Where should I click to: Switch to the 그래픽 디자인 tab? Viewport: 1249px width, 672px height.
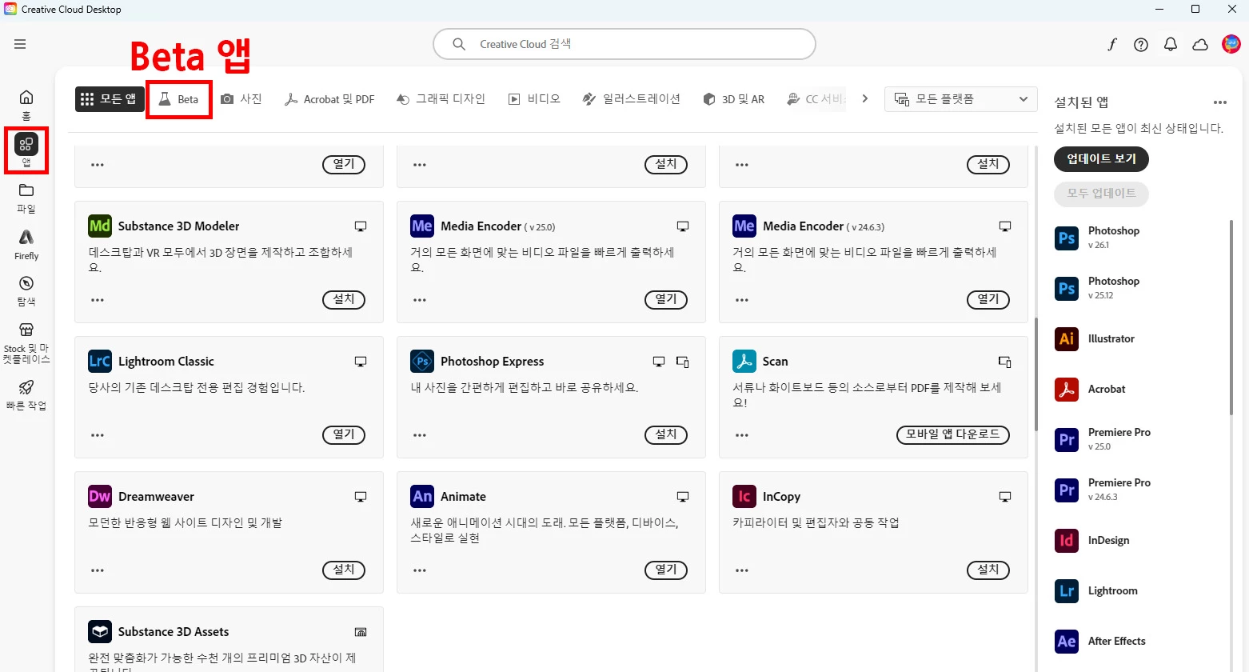[441, 98]
